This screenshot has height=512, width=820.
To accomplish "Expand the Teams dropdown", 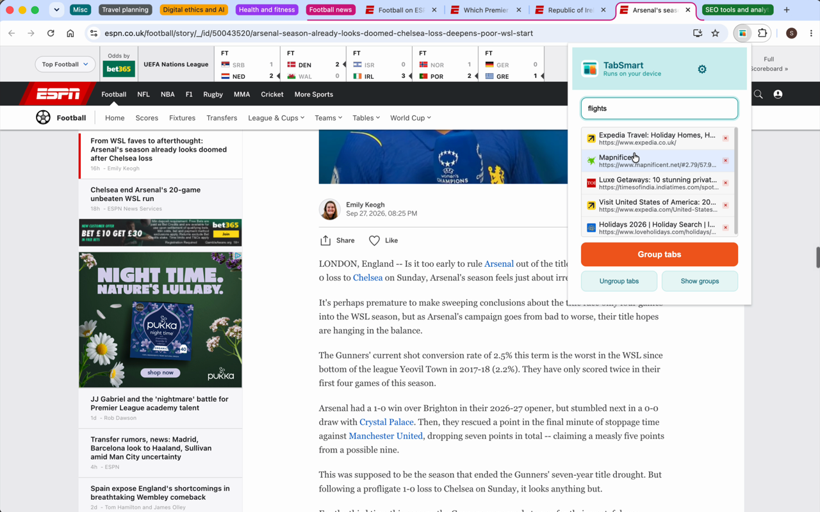I will 328,118.
